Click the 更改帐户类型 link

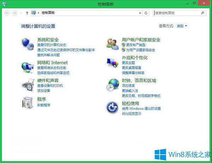click(136, 45)
